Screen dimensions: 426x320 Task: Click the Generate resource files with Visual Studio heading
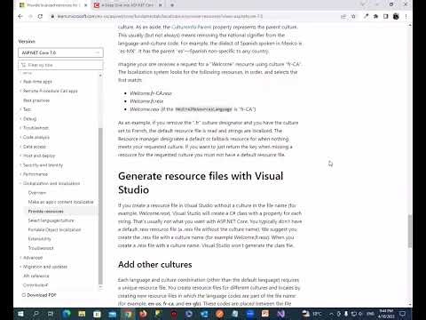tap(201, 183)
